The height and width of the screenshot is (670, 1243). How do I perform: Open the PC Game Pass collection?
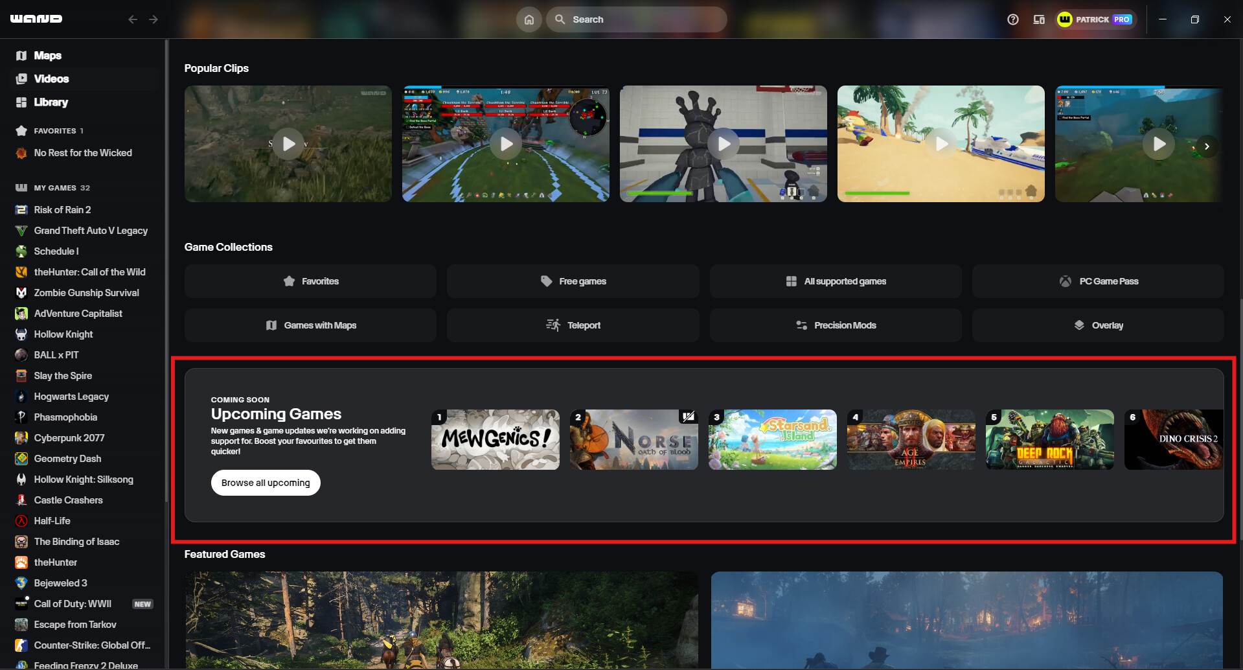pos(1097,281)
